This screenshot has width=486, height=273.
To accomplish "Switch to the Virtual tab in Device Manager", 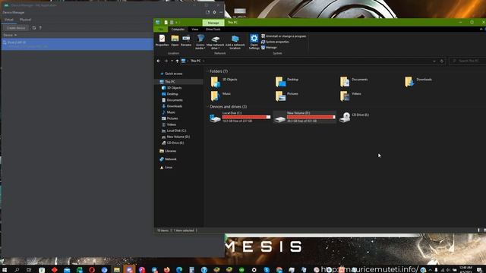I will click(x=9, y=20).
